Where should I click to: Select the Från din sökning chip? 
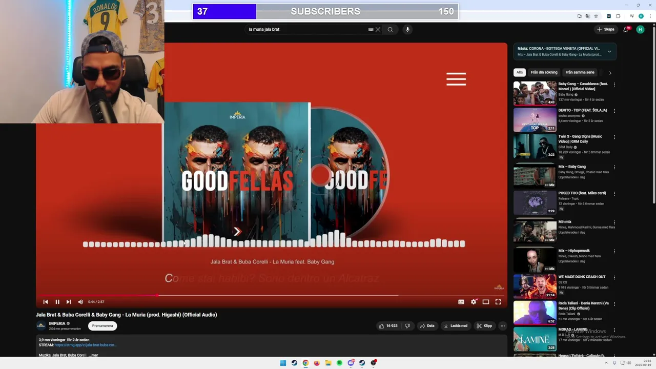pyautogui.click(x=544, y=72)
